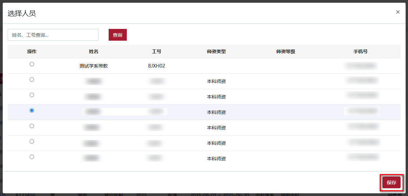This screenshot has width=408, height=196.
Task: Click the 师资等级 column header
Action: point(286,51)
